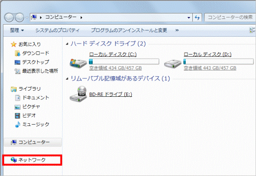
Task: Select ローカル ディスク (C:) label
Action: [113, 55]
